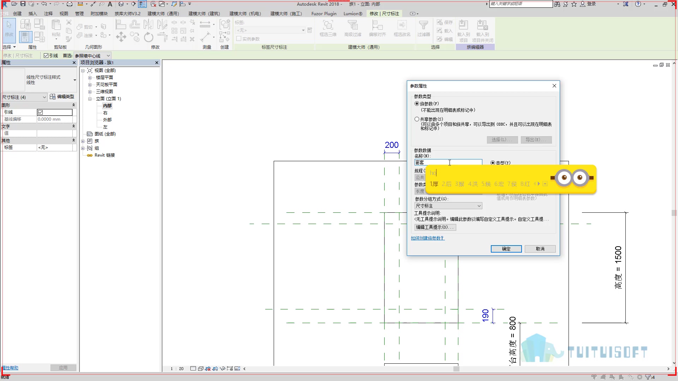Expand the 天花板平面 tree node
The width and height of the screenshot is (678, 381).
90,85
